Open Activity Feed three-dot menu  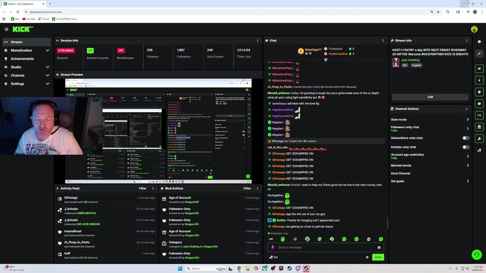point(153,188)
